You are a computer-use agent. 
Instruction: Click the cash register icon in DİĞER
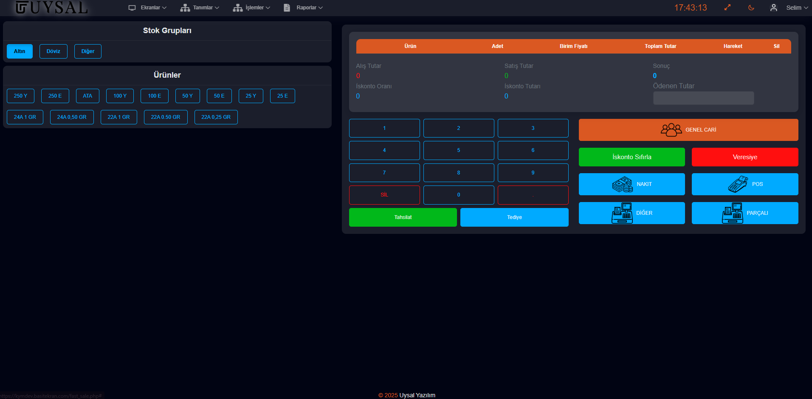(x=622, y=213)
